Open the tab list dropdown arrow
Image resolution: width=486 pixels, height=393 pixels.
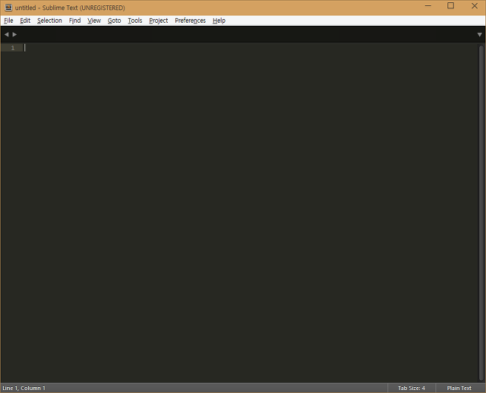[x=479, y=35]
